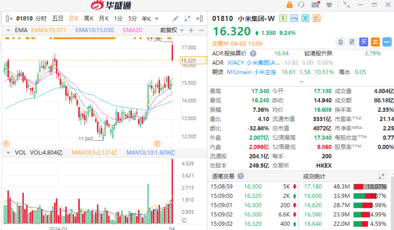Open 逐笔交易 help question icon
The width and height of the screenshot is (394, 230).
(x=241, y=176)
